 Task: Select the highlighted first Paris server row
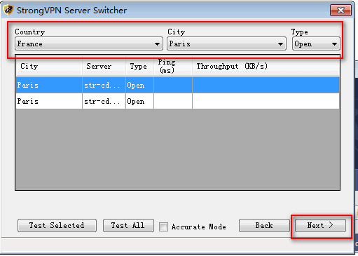tap(177, 85)
